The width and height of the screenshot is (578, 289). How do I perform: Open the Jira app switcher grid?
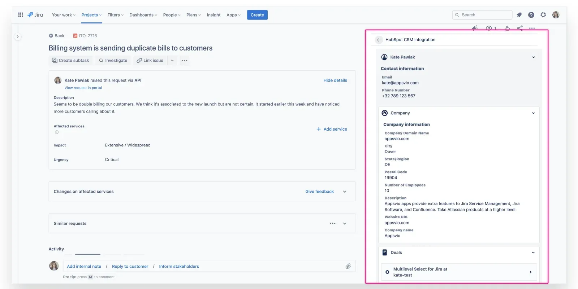(x=21, y=15)
